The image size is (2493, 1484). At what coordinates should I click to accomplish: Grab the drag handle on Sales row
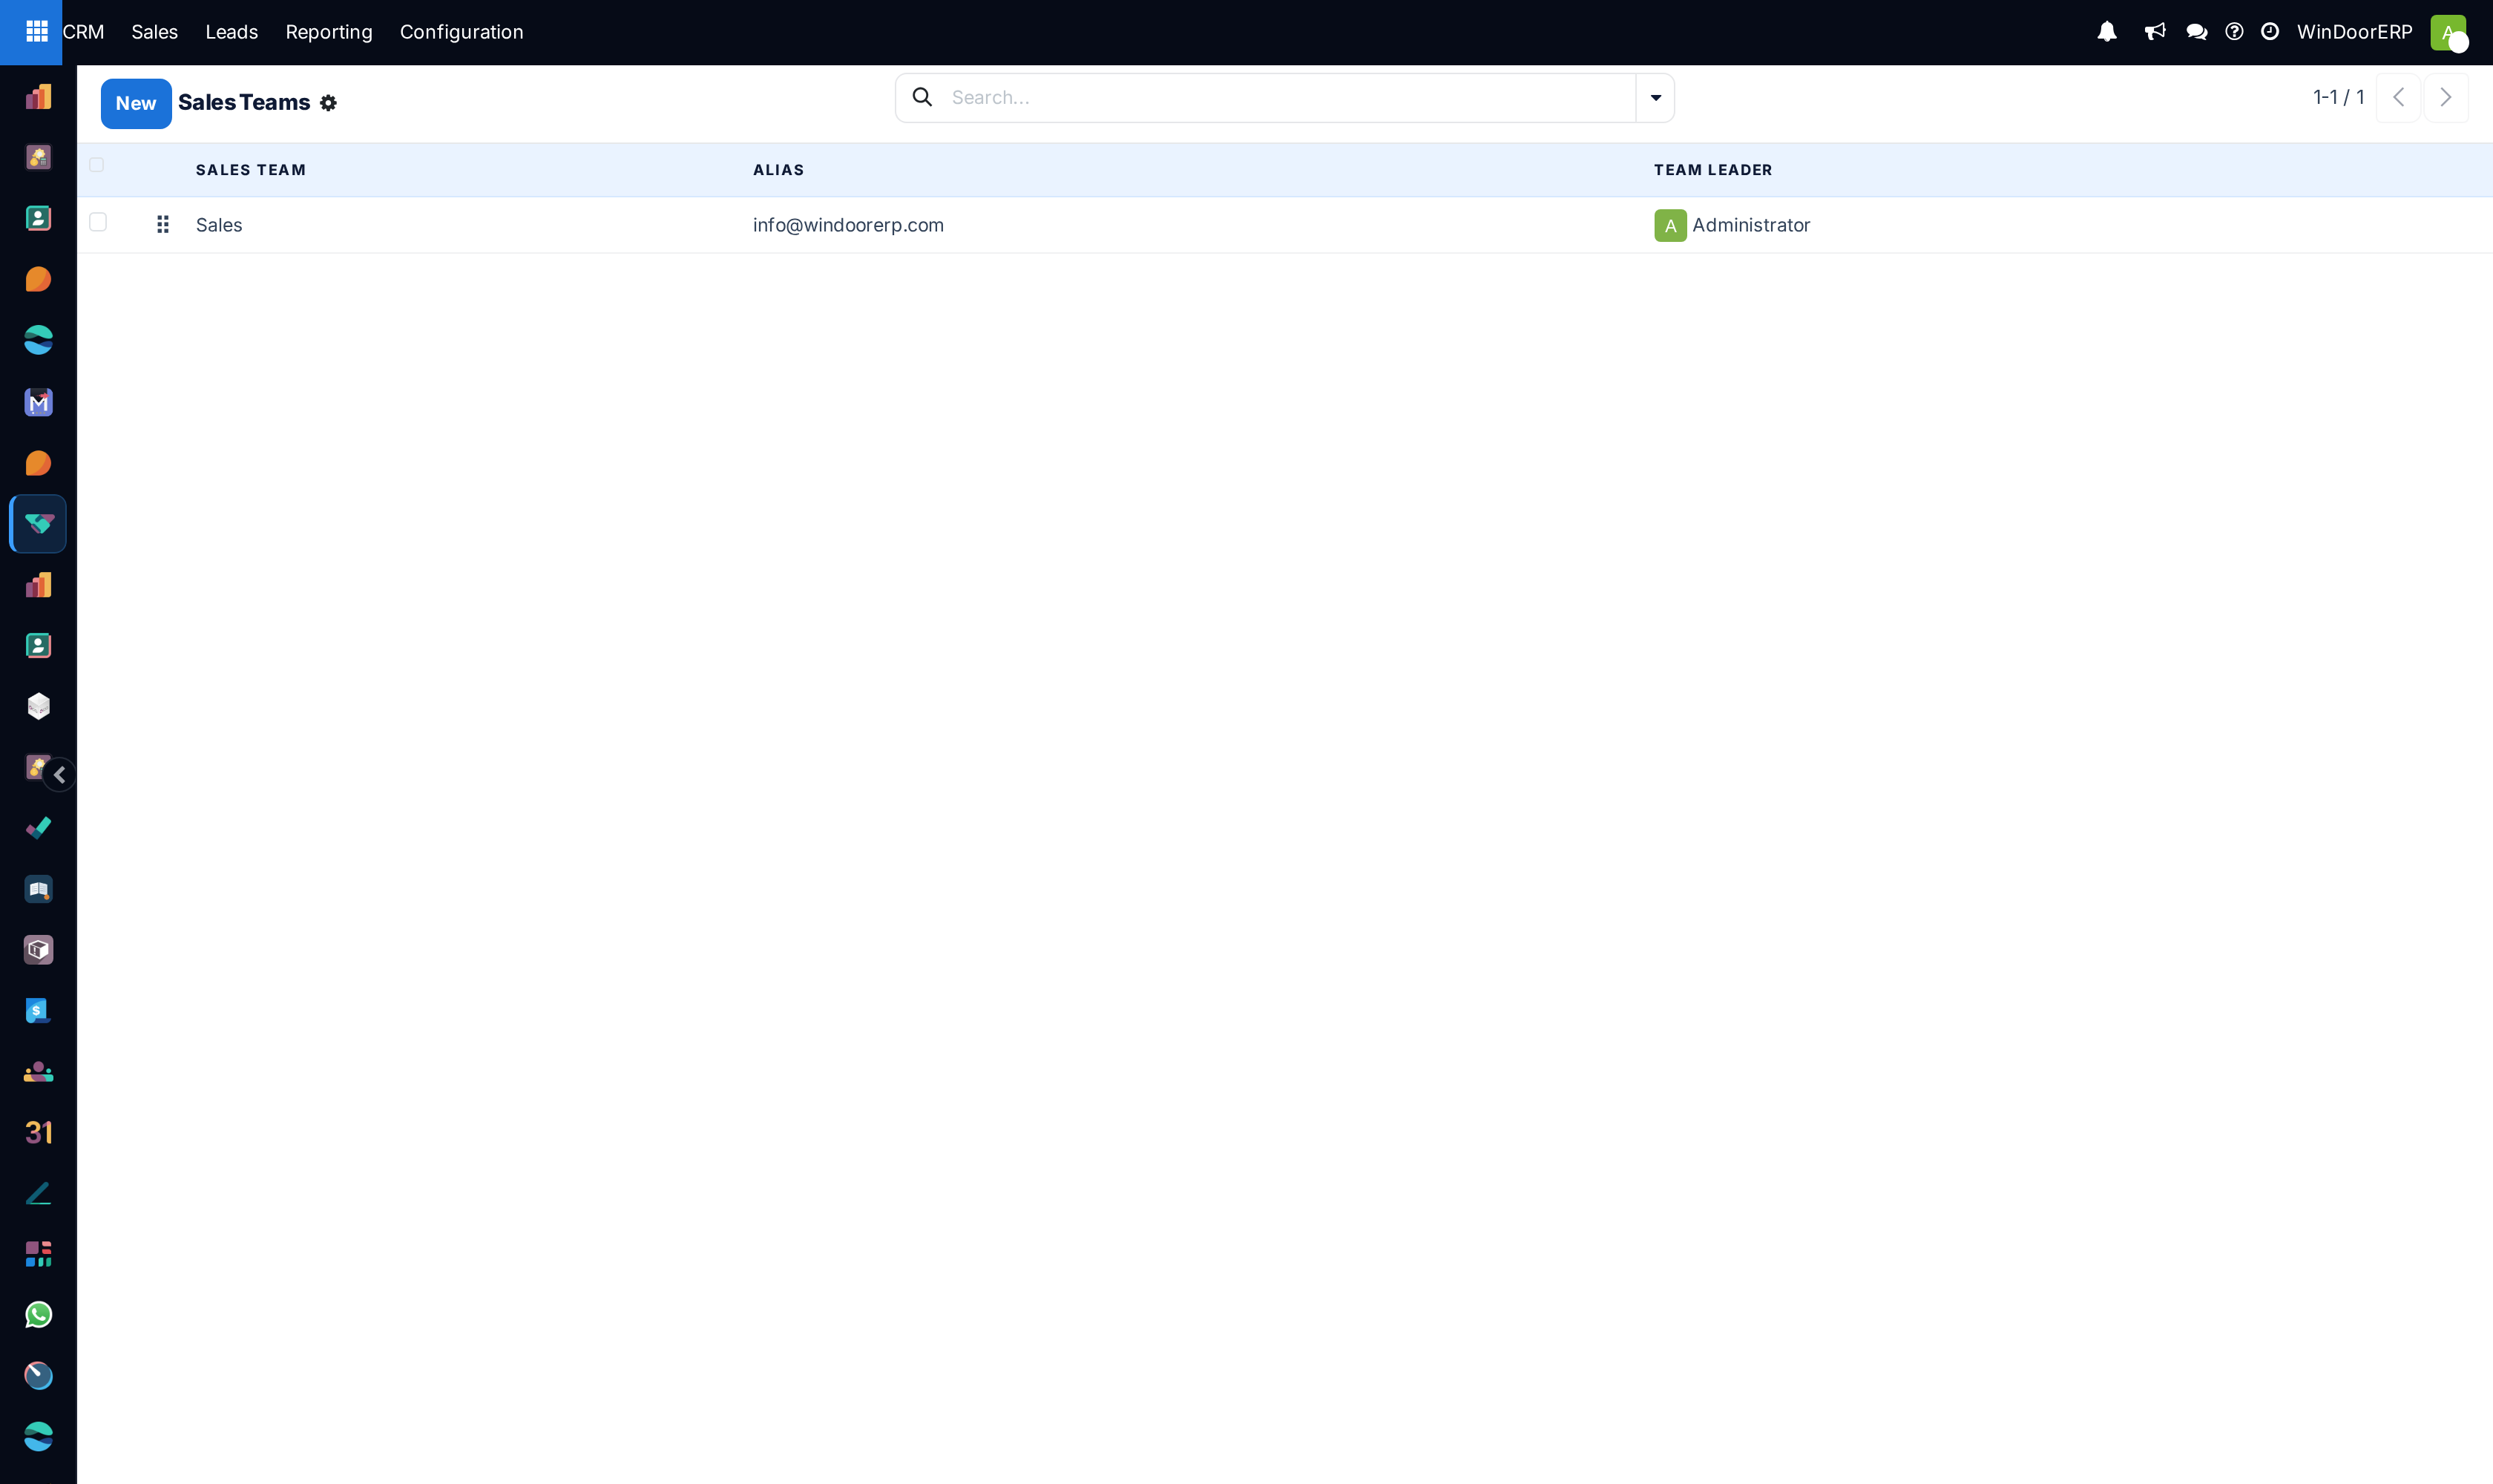163,224
